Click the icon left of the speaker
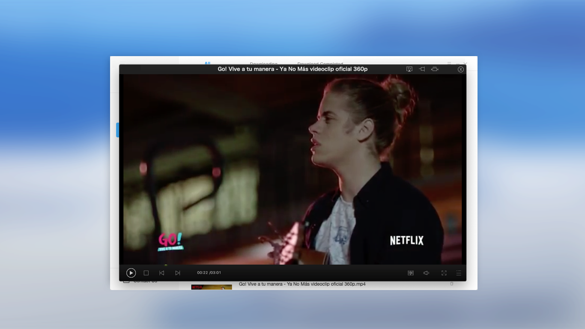Screen dimensions: 585x329 pos(411,273)
